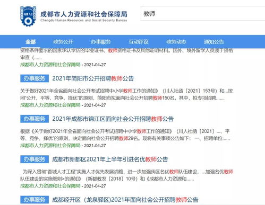Viewport: 265px width, 205px height.
Task: Click date 2021-04-27 under 新都区 result
Action: [95, 186]
